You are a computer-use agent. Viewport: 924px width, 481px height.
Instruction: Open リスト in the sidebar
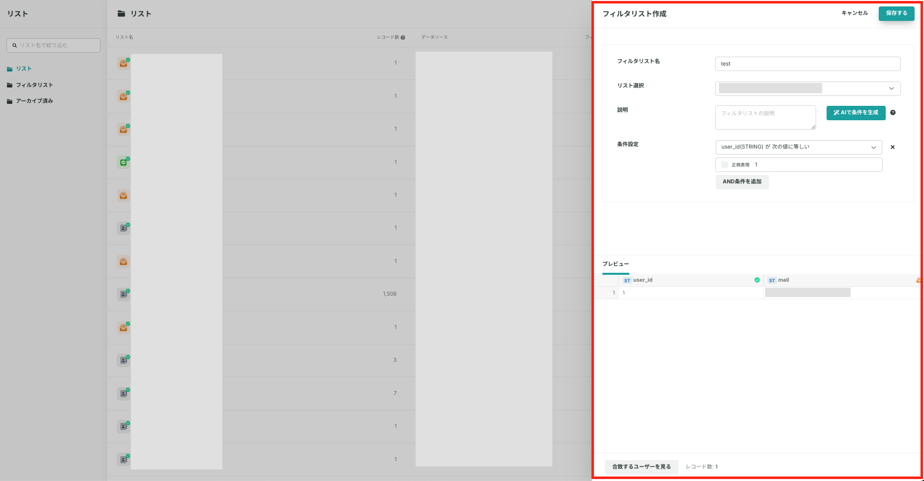click(24, 69)
